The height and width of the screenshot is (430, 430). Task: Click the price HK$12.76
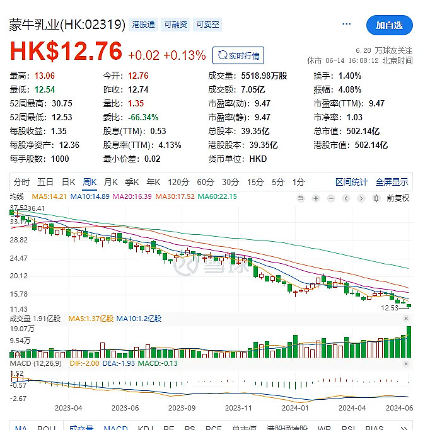pyautogui.click(x=66, y=51)
